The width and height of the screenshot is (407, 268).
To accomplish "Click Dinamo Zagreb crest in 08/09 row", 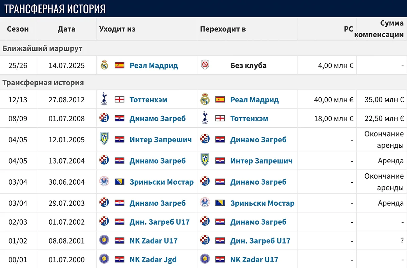I will [104, 118].
